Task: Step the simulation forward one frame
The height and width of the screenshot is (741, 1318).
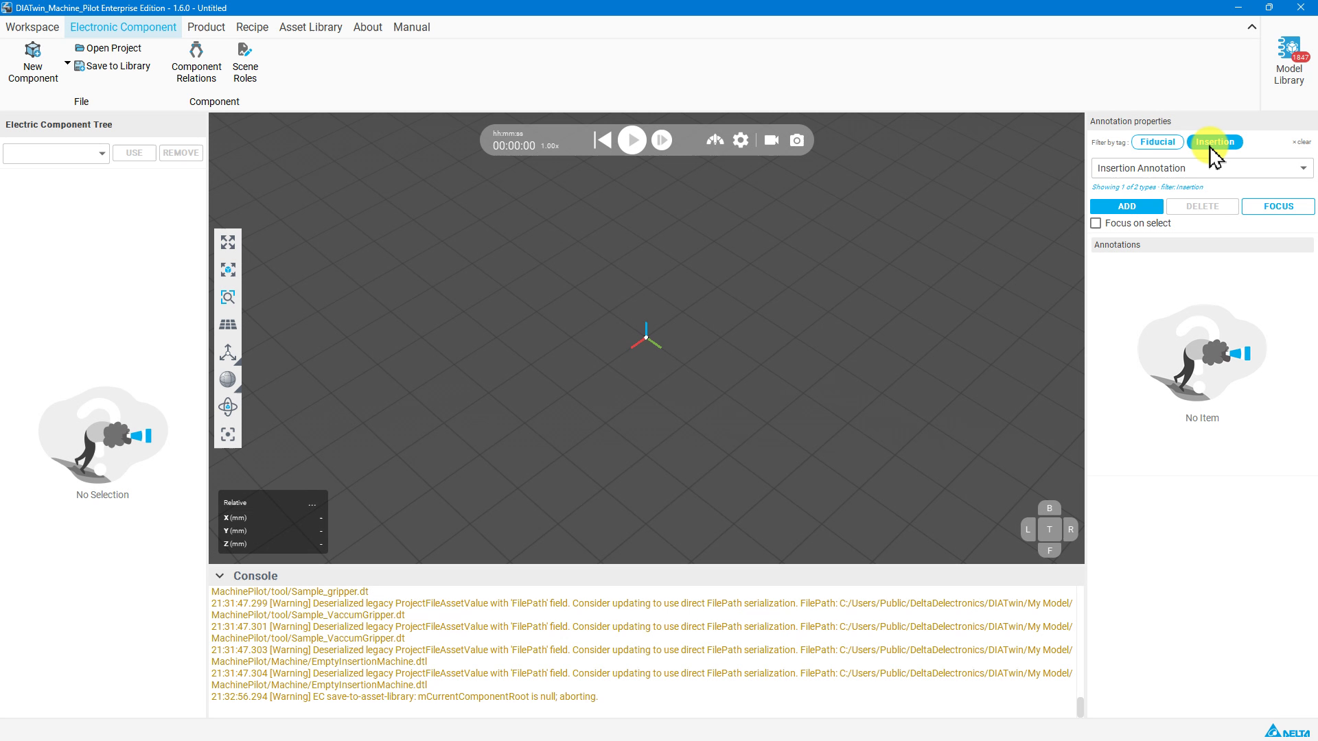Action: pos(661,141)
